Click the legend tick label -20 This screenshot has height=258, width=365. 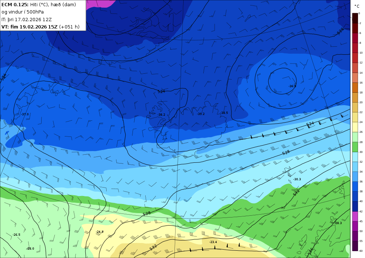pos(360,103)
